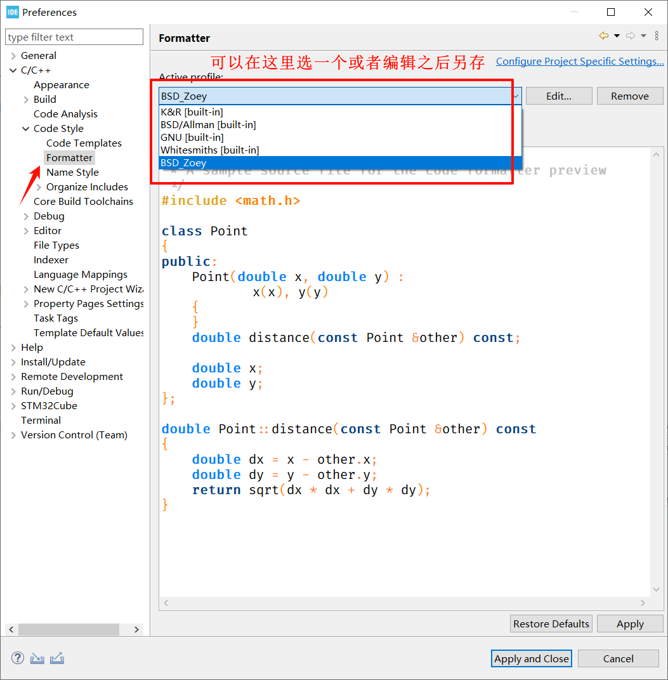
Task: Click the export preferences icon
Action: [56, 658]
